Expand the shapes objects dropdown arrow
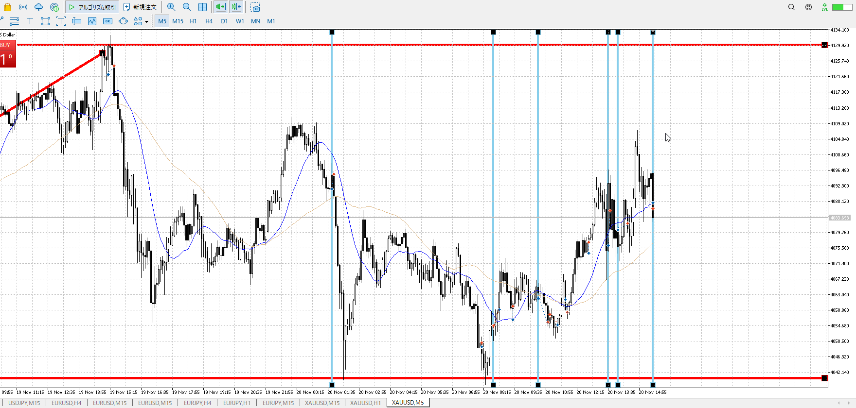The width and height of the screenshot is (856, 408). (x=146, y=21)
